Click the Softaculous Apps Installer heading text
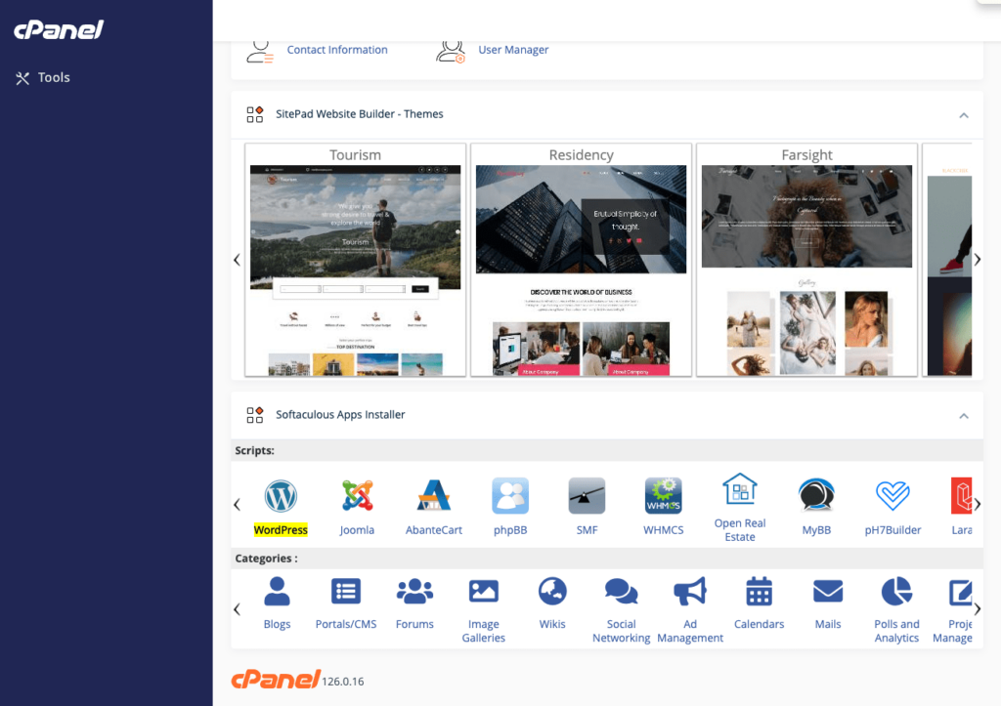 340,415
